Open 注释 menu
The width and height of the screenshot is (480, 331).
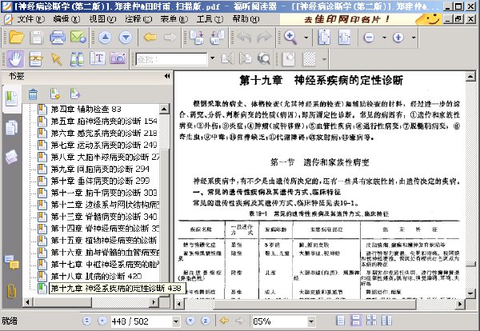138,19
